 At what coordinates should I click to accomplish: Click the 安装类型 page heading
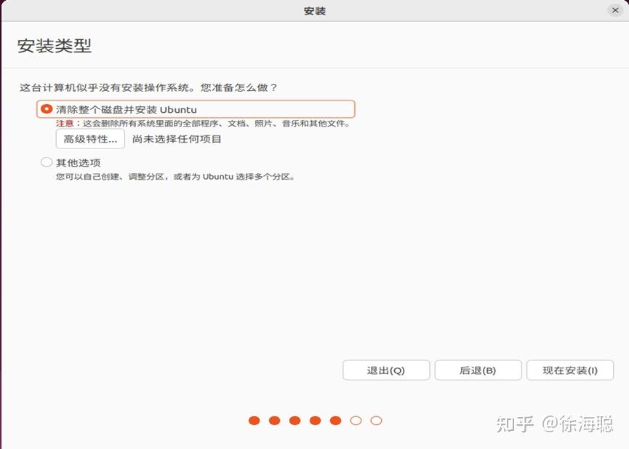point(39,45)
